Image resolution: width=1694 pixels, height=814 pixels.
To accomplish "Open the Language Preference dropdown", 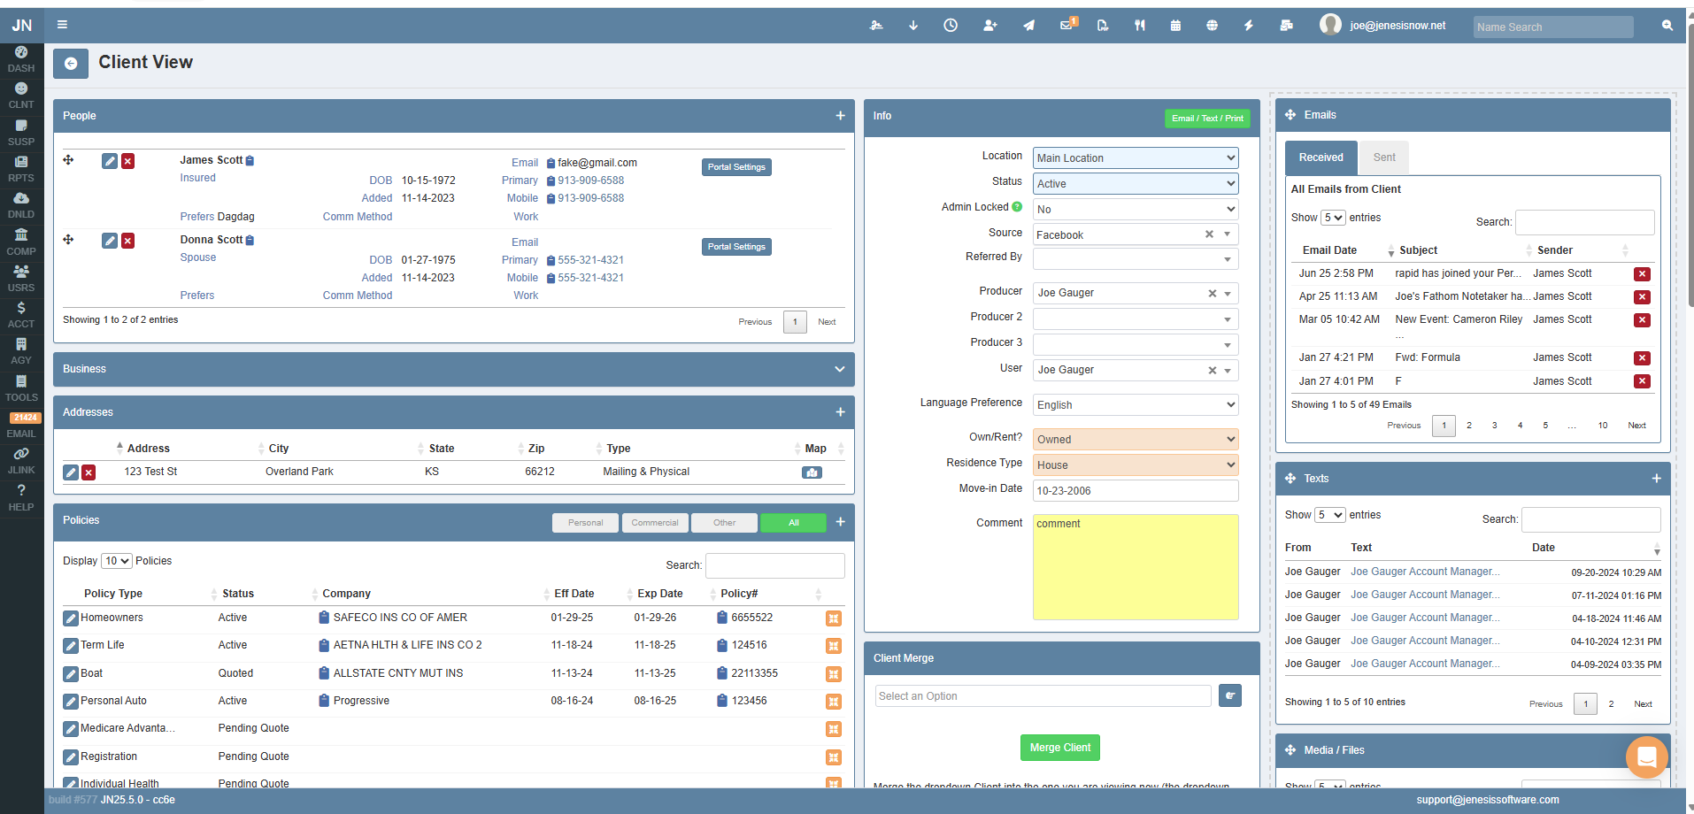I will click(x=1135, y=404).
